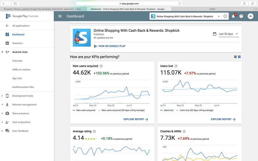Collapse the Android vitals section

[x=2, y=52]
